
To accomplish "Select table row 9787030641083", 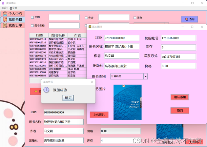I will tap(58, 46).
